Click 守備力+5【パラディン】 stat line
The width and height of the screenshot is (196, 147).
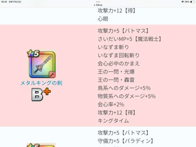pos(125,141)
